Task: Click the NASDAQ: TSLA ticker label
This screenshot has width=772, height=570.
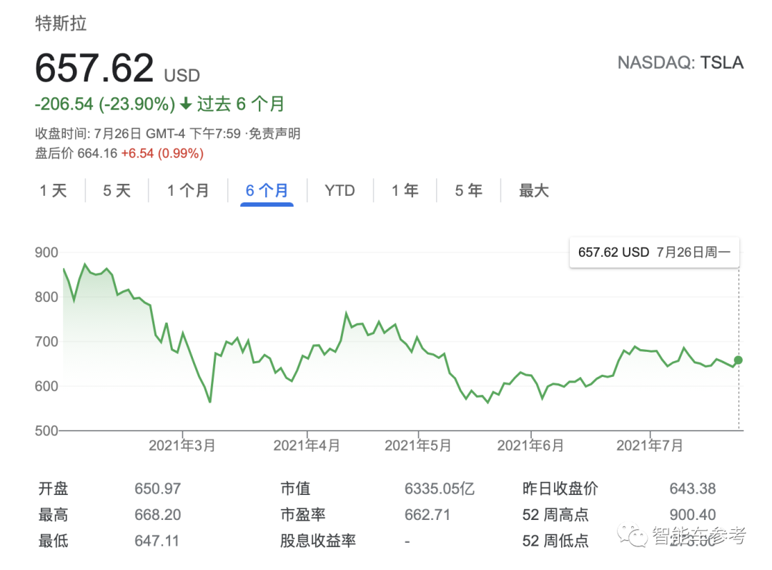Action: tap(680, 63)
